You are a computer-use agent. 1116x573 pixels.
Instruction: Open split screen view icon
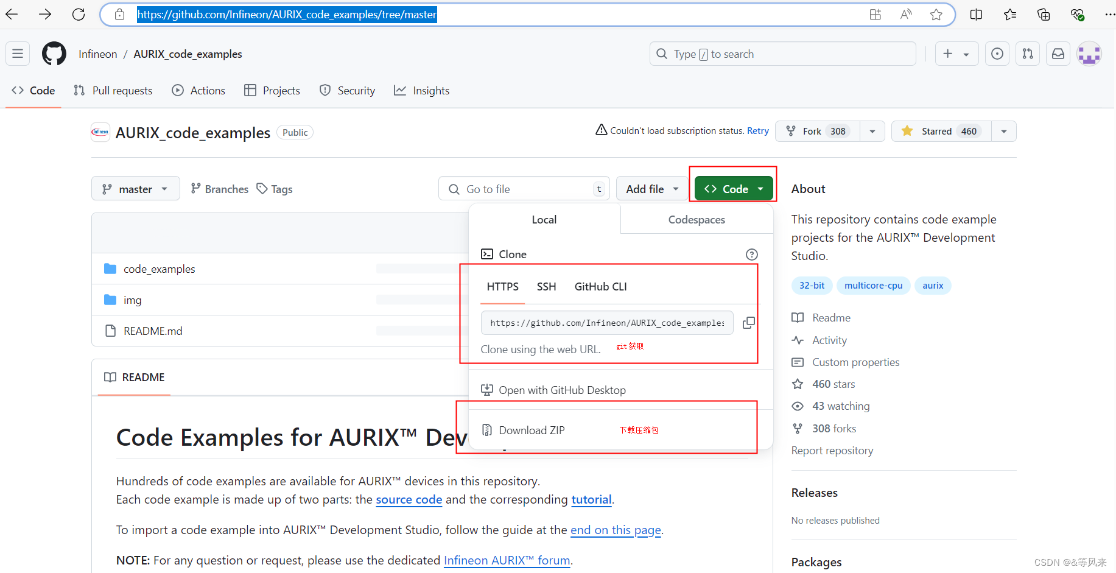click(x=976, y=14)
